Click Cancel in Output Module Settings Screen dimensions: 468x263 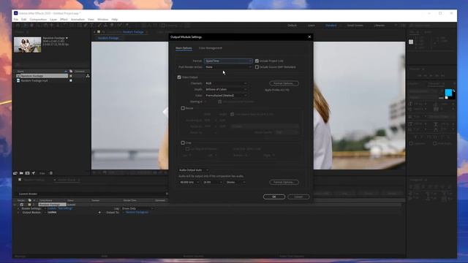pyautogui.click(x=298, y=197)
